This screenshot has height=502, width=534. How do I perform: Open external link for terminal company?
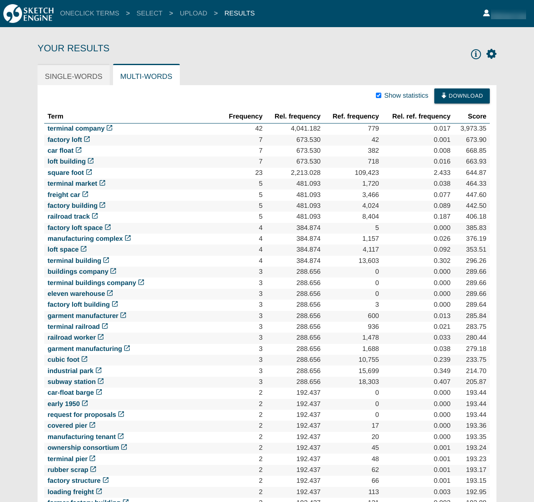click(109, 128)
